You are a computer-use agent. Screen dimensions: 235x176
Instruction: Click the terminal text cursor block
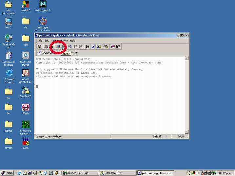[x=37, y=86]
